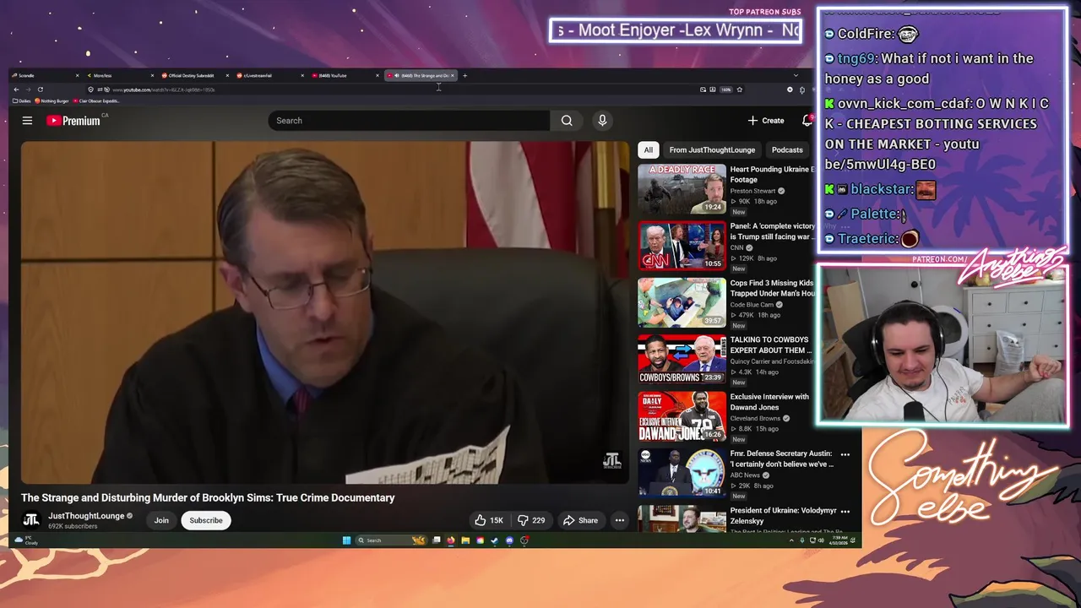1081x608 pixels.
Task: Open Task View on taskbar
Action: pyautogui.click(x=436, y=540)
